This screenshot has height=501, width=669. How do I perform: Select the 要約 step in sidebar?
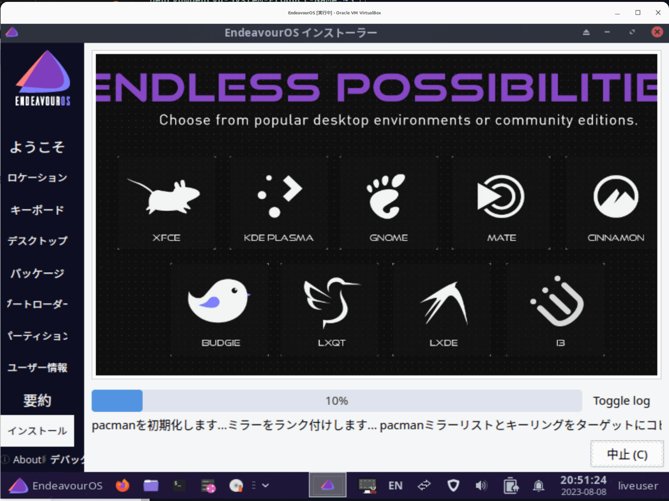tap(37, 400)
